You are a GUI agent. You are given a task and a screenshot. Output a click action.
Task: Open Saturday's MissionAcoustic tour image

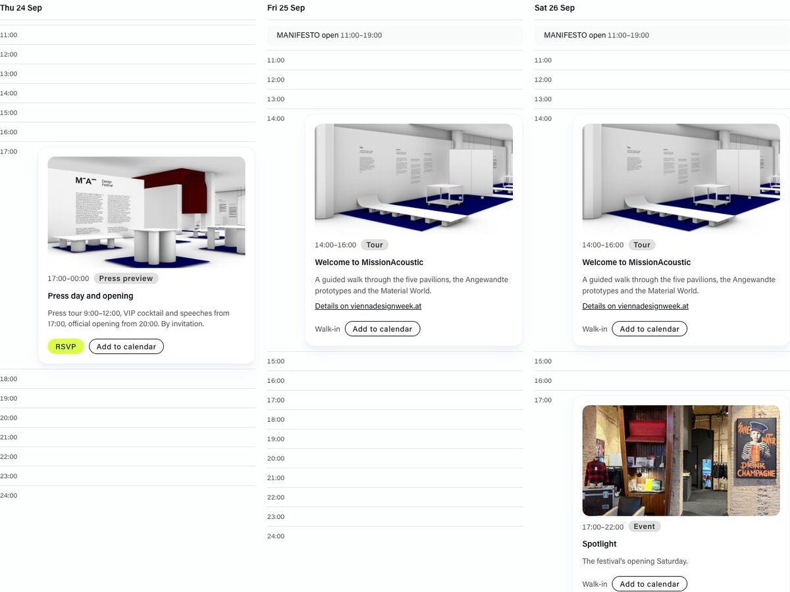tap(681, 179)
